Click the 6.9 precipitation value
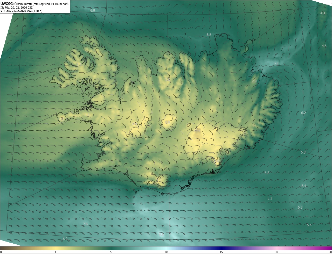Viewport: 332px width, 254px height. 93,10
